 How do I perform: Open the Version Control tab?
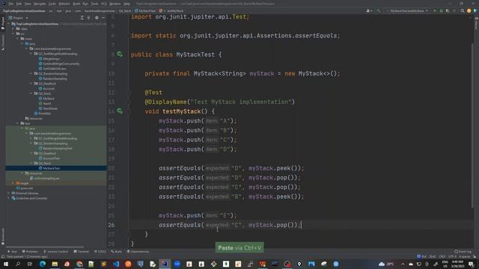pyautogui.click(x=56, y=252)
